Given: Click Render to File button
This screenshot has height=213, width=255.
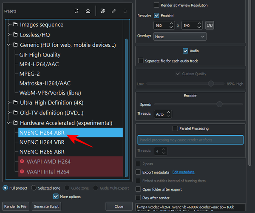Looking at the screenshot, I should [16, 206].
